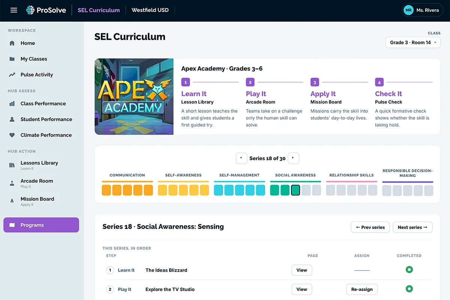
Task: Toggle completed status for Explore the TV Studio
Action: point(409,289)
